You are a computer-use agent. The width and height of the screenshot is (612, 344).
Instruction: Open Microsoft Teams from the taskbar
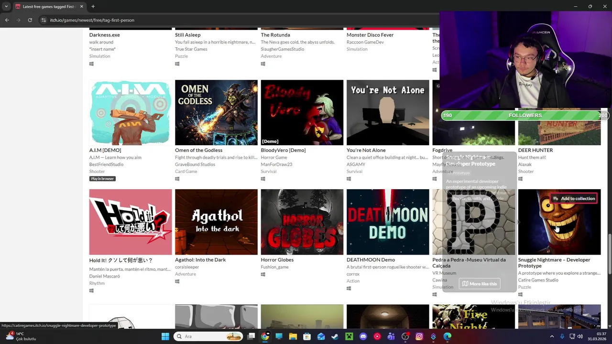tap(391, 336)
